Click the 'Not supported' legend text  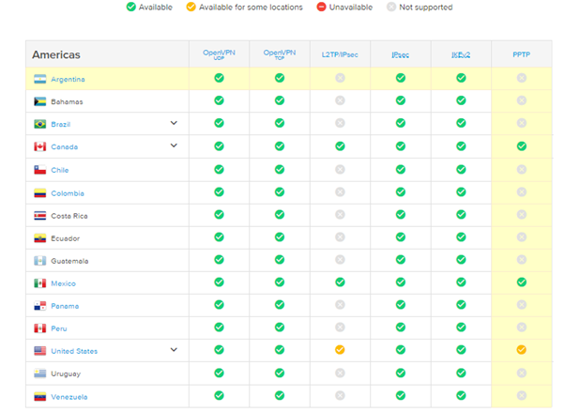[x=426, y=8]
